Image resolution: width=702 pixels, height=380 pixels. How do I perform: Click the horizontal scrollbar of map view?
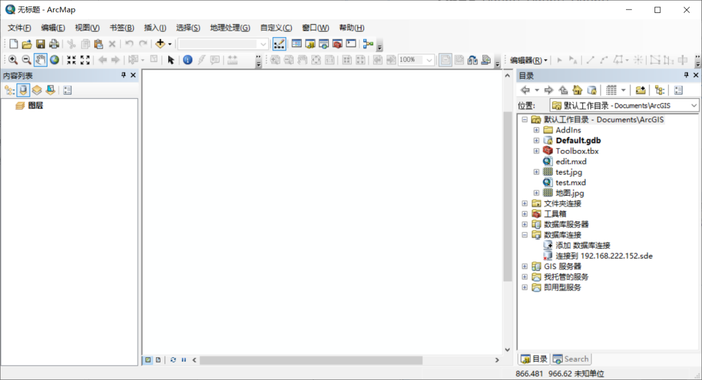tap(311, 360)
